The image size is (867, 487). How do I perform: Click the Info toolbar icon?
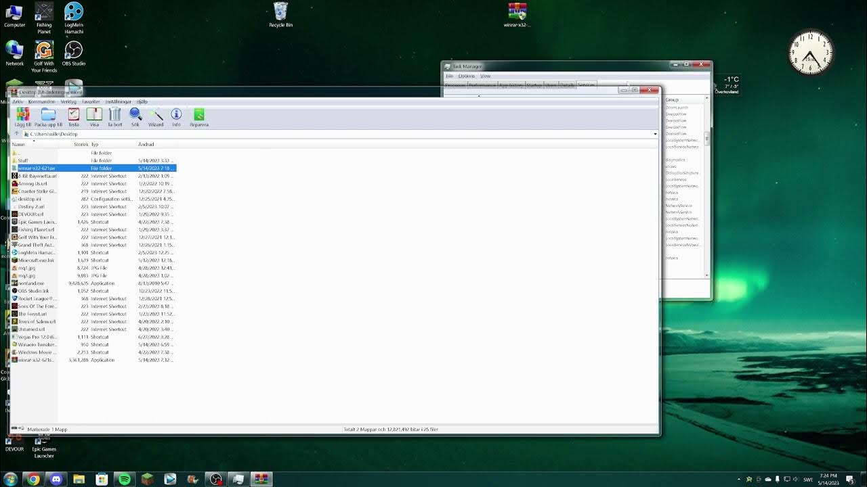coord(176,117)
